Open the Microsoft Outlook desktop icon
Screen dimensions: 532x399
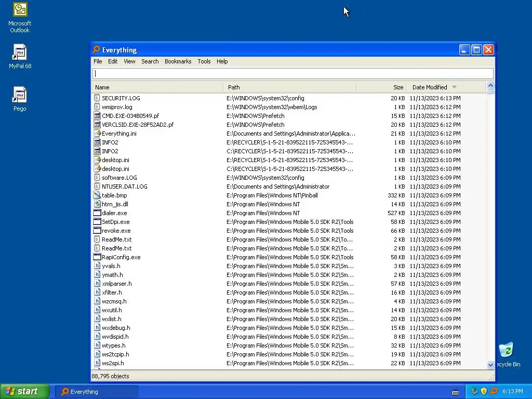tap(20, 18)
